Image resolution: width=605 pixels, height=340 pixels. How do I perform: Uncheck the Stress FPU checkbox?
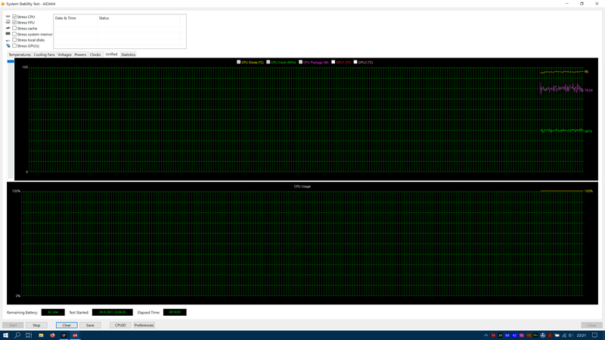(x=14, y=23)
